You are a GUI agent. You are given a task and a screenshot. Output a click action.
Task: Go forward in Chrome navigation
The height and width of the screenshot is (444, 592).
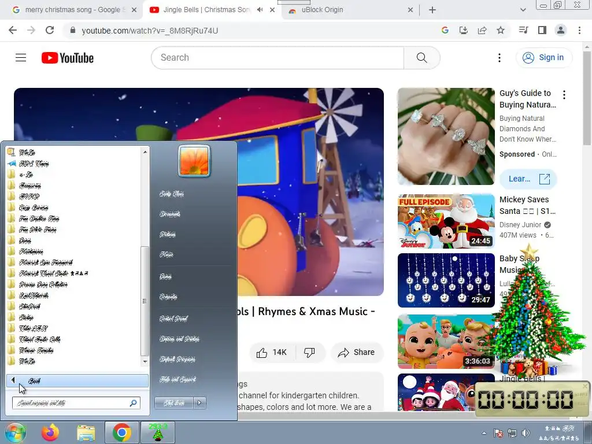pos(31,30)
